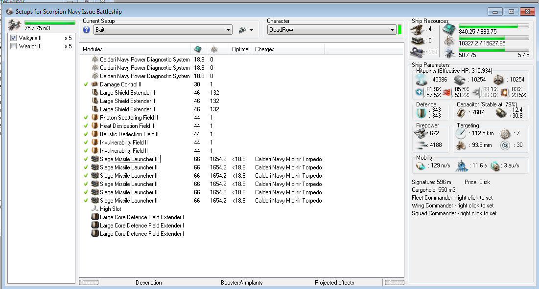Image resolution: width=539 pixels, height=289 pixels.
Task: Click the targeting range icon
Action: pos(461,134)
